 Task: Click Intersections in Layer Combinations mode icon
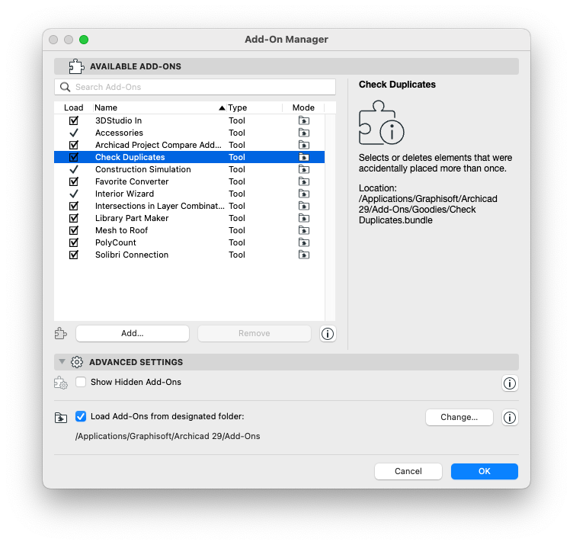coord(304,206)
